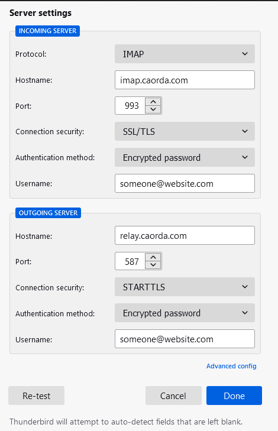Expand incoming SSL/TLS connection security dropdown
The height and width of the screenshot is (431, 278).
185,131
